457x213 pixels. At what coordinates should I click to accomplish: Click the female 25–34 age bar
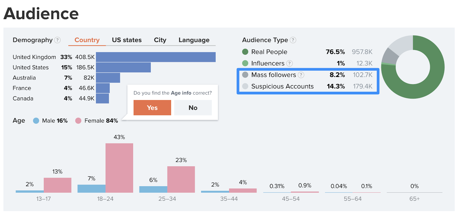[181, 179]
